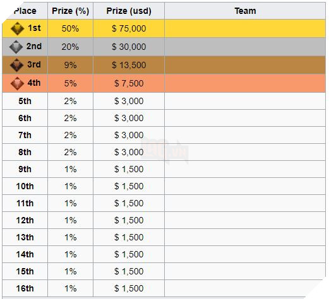The width and height of the screenshot is (329, 299).
Task: Click the $ 30,000 prize cell
Action: pos(129,47)
